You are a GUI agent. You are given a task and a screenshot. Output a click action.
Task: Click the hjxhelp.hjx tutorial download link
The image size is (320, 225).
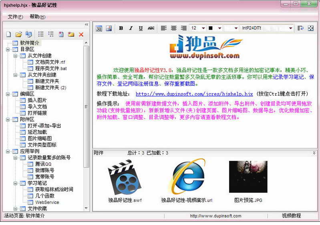(x=194, y=94)
